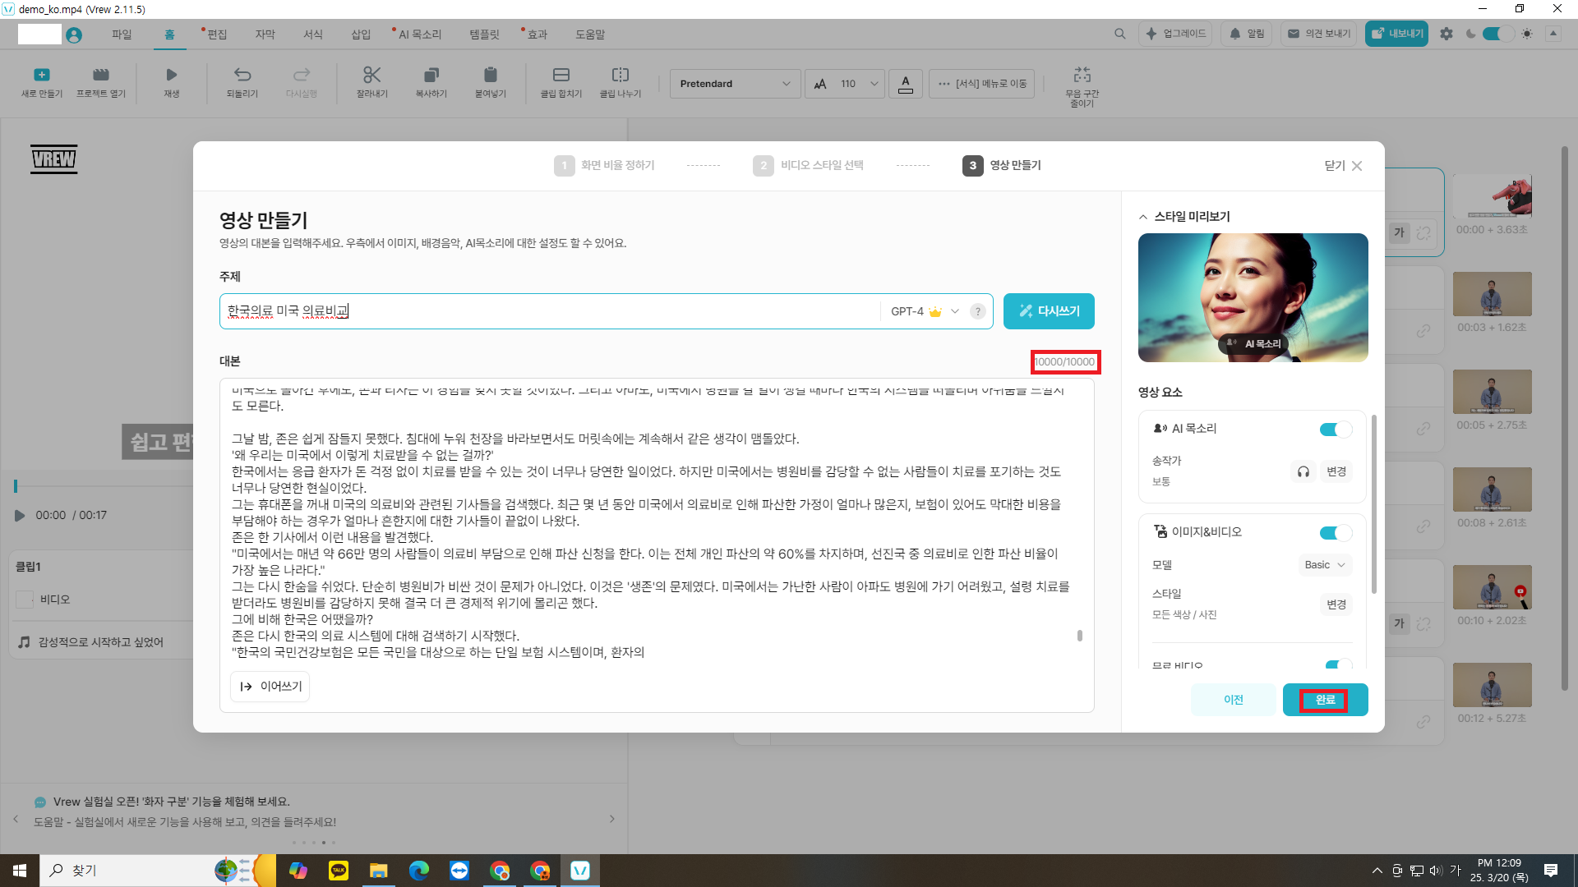Click the headphone preview icon for AI voice
1578x887 pixels.
[x=1303, y=471]
